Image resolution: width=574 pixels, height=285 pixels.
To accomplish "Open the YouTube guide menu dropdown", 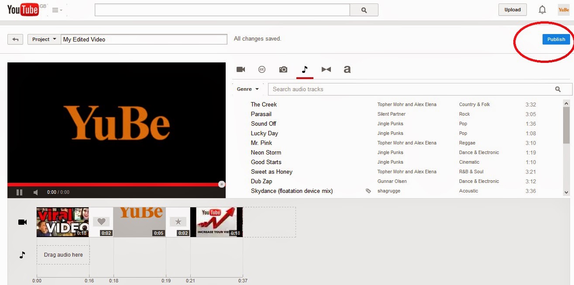I will pyautogui.click(x=58, y=10).
